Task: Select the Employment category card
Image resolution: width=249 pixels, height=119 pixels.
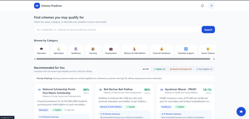Action: [x=111, y=50]
